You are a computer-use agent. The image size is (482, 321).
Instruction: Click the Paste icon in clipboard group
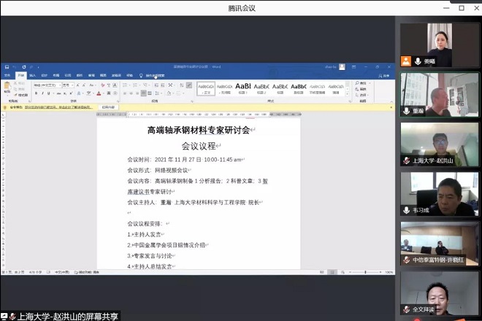[x=7, y=88]
